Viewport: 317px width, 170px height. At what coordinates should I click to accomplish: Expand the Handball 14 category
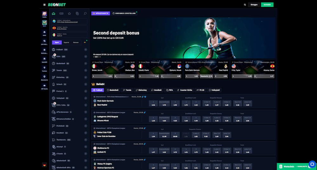(x=86, y=133)
